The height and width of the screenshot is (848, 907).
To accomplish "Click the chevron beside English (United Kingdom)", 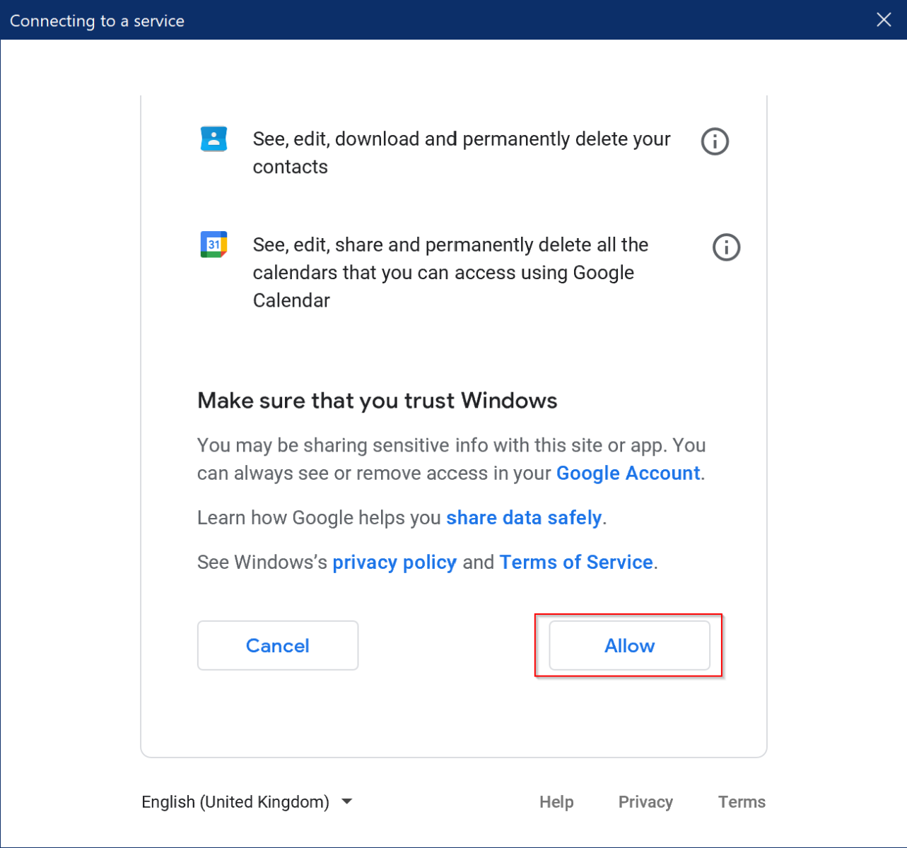I will click(x=346, y=801).
